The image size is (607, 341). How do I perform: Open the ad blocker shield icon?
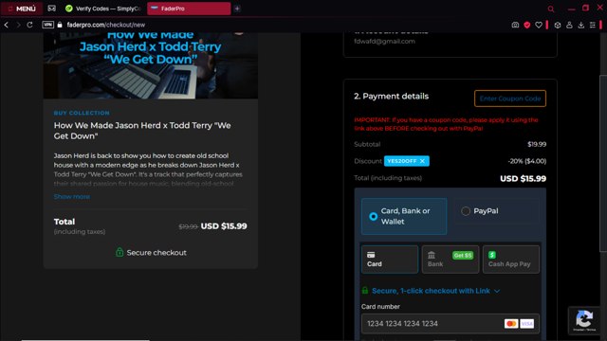pos(527,25)
